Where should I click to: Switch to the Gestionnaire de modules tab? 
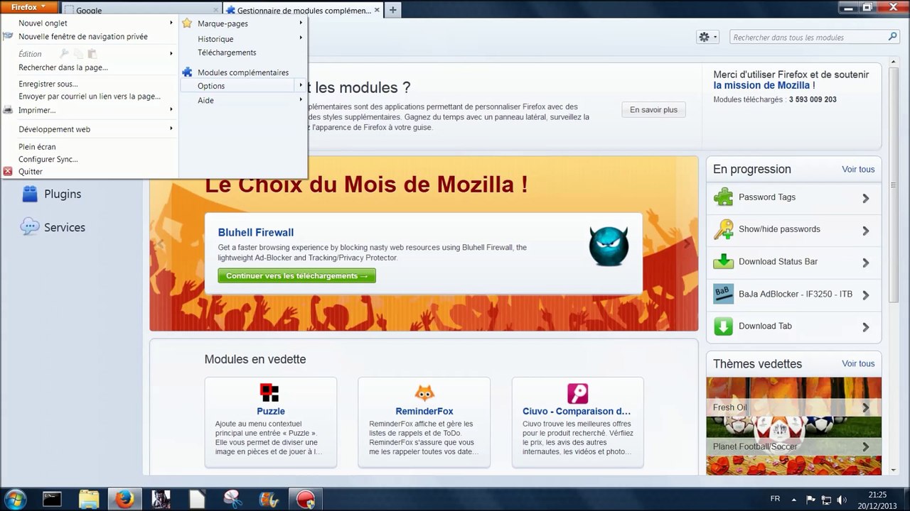pyautogui.click(x=303, y=11)
